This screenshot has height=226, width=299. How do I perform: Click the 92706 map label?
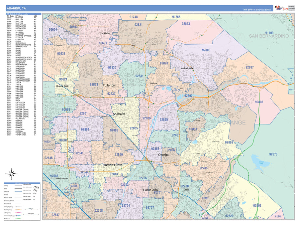pyautogui.click(x=143, y=178)
